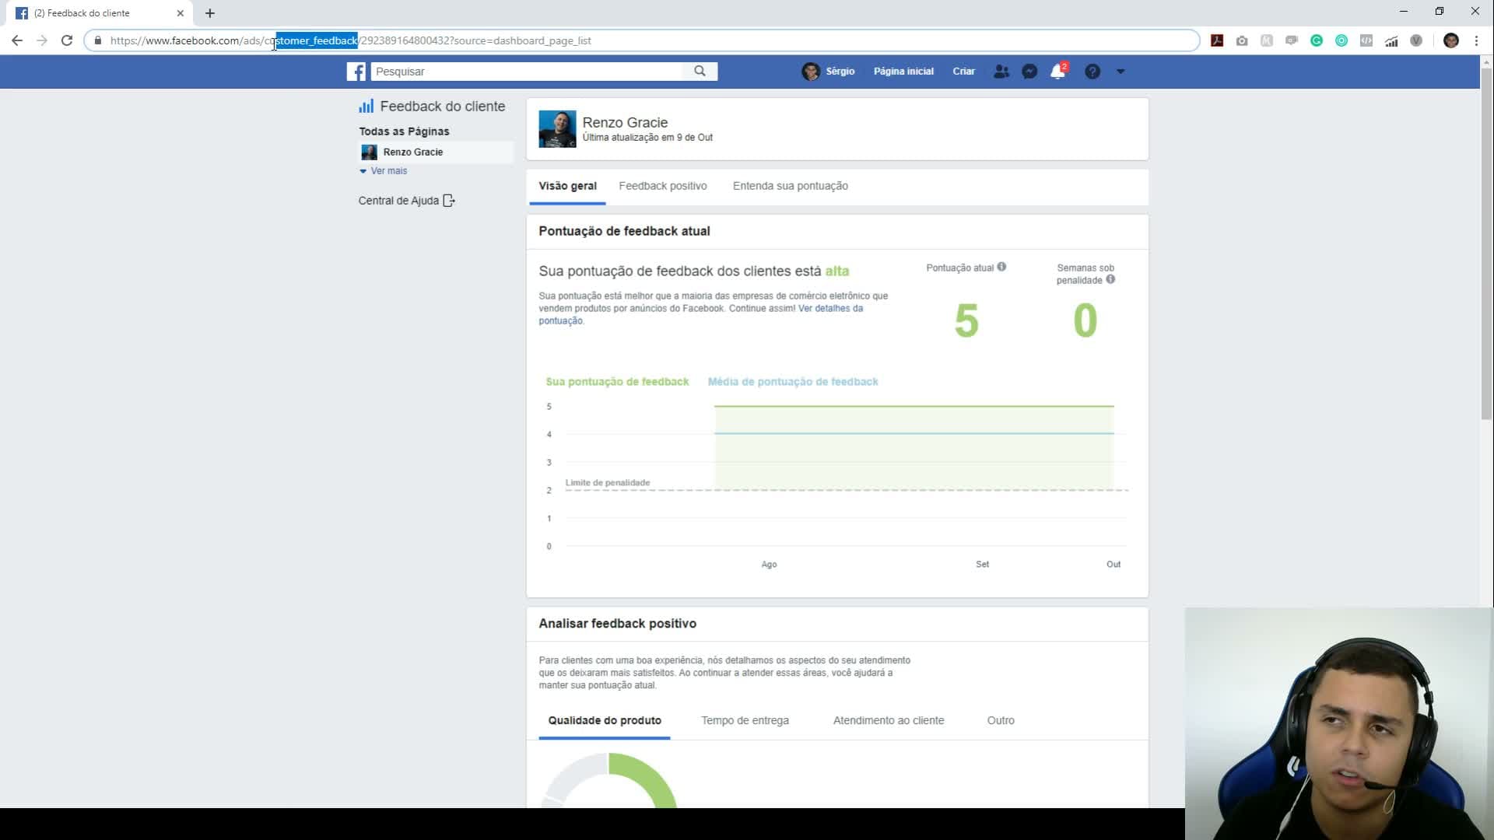
Task: Toggle Média de pontuação de feedback legend
Action: 793,382
